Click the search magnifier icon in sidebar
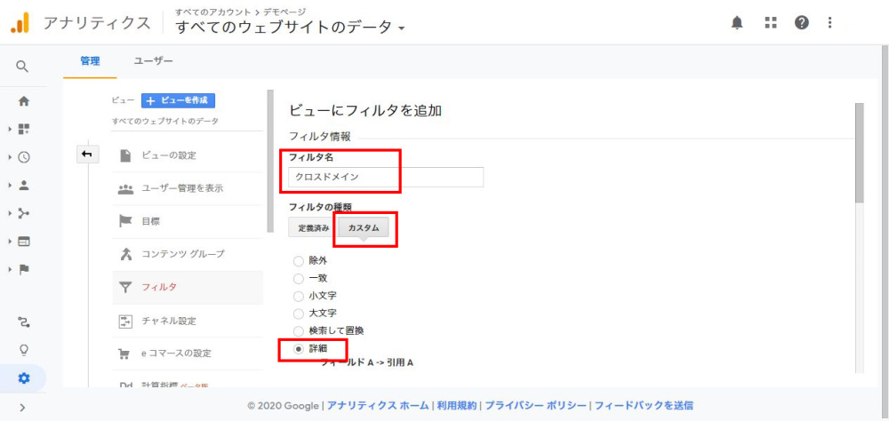This screenshot has width=889, height=421. 23,67
